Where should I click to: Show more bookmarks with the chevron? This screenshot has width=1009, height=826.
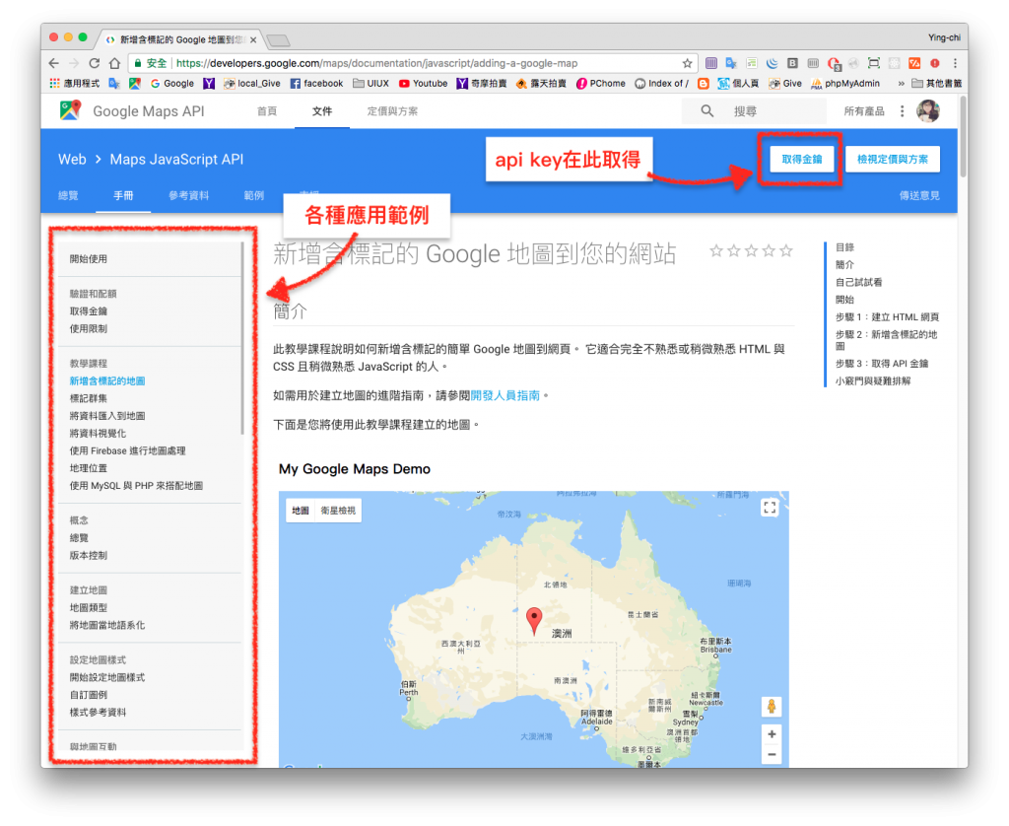click(901, 83)
